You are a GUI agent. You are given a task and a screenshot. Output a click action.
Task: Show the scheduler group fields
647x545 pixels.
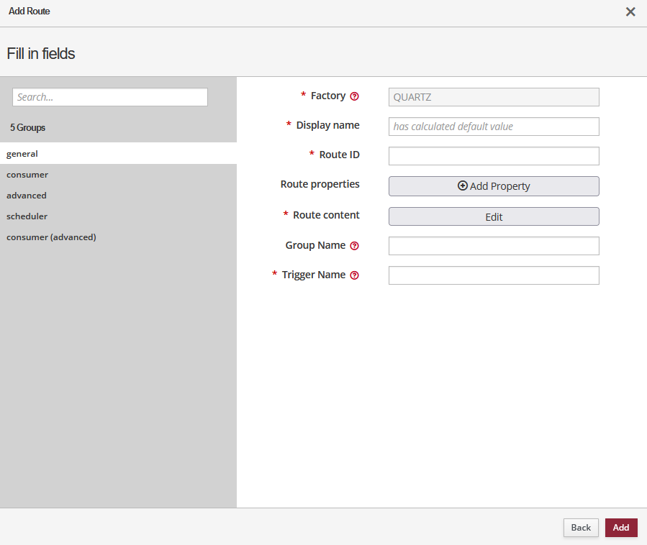(27, 216)
